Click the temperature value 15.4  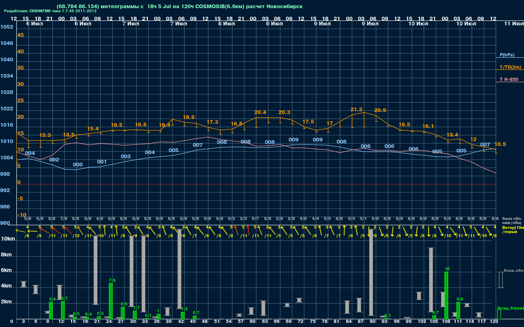pos(93,129)
